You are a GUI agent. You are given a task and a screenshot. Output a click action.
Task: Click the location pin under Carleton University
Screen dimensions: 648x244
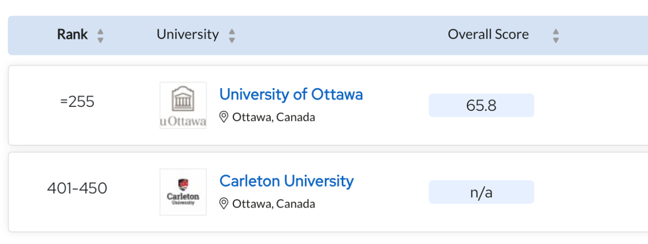(224, 204)
